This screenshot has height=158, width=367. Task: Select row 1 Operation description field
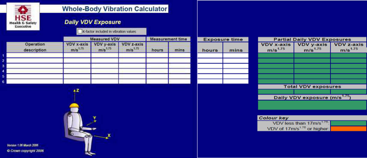pos(35,55)
